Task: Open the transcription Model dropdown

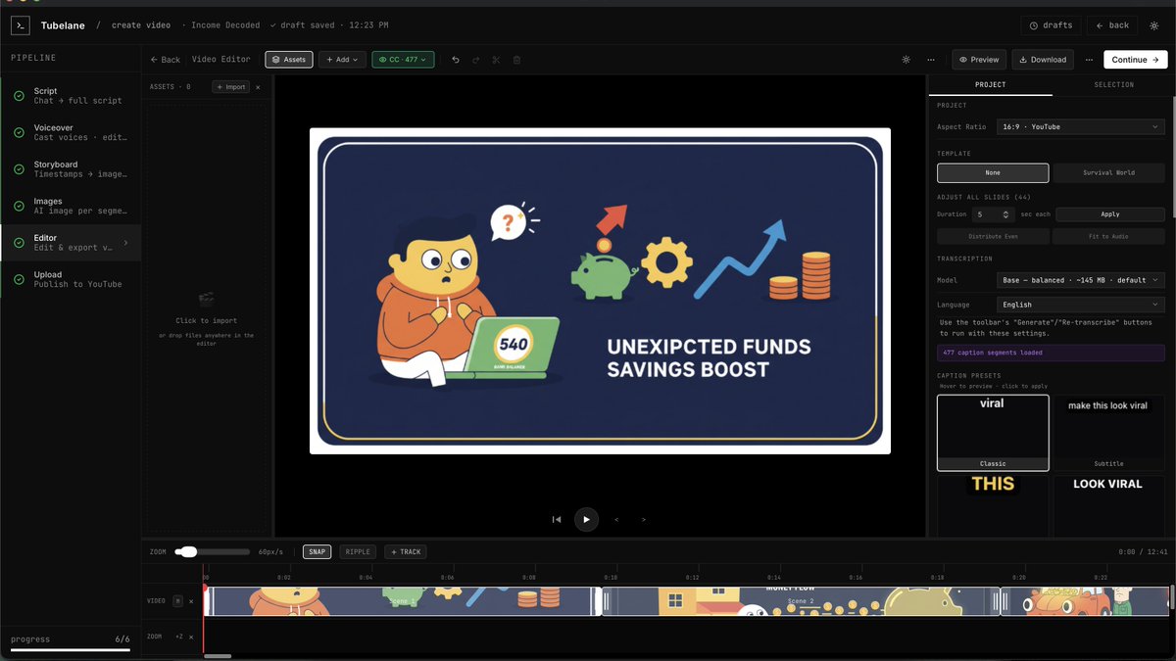Action: 1080,280
